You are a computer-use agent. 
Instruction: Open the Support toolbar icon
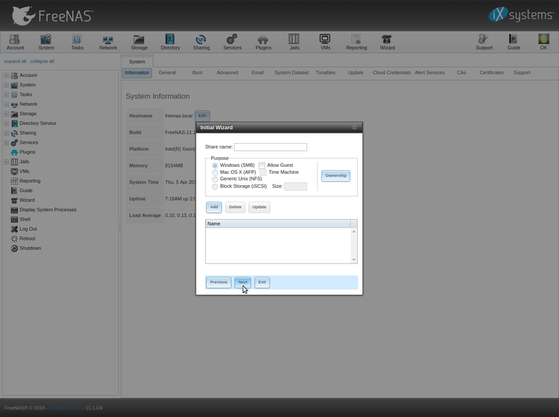[x=484, y=42]
